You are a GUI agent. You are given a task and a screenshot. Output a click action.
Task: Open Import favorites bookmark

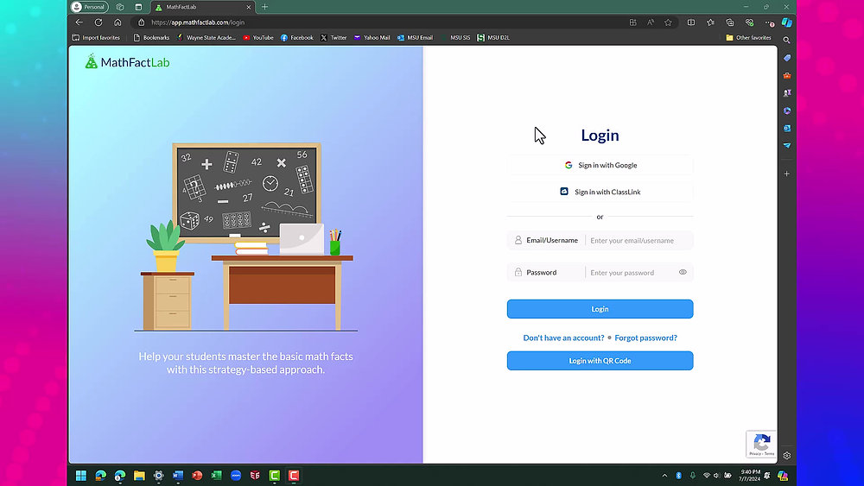(96, 37)
